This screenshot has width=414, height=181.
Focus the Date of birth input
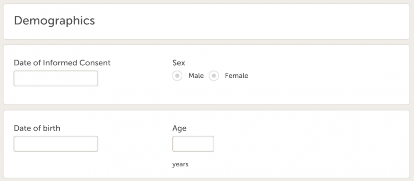56,144
